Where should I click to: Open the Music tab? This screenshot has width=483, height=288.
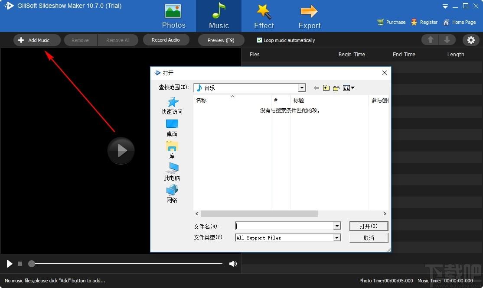[x=219, y=16]
